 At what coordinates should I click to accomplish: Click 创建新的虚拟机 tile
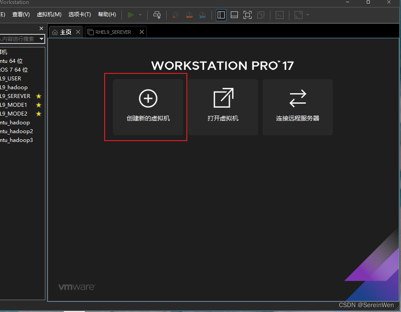(x=148, y=107)
